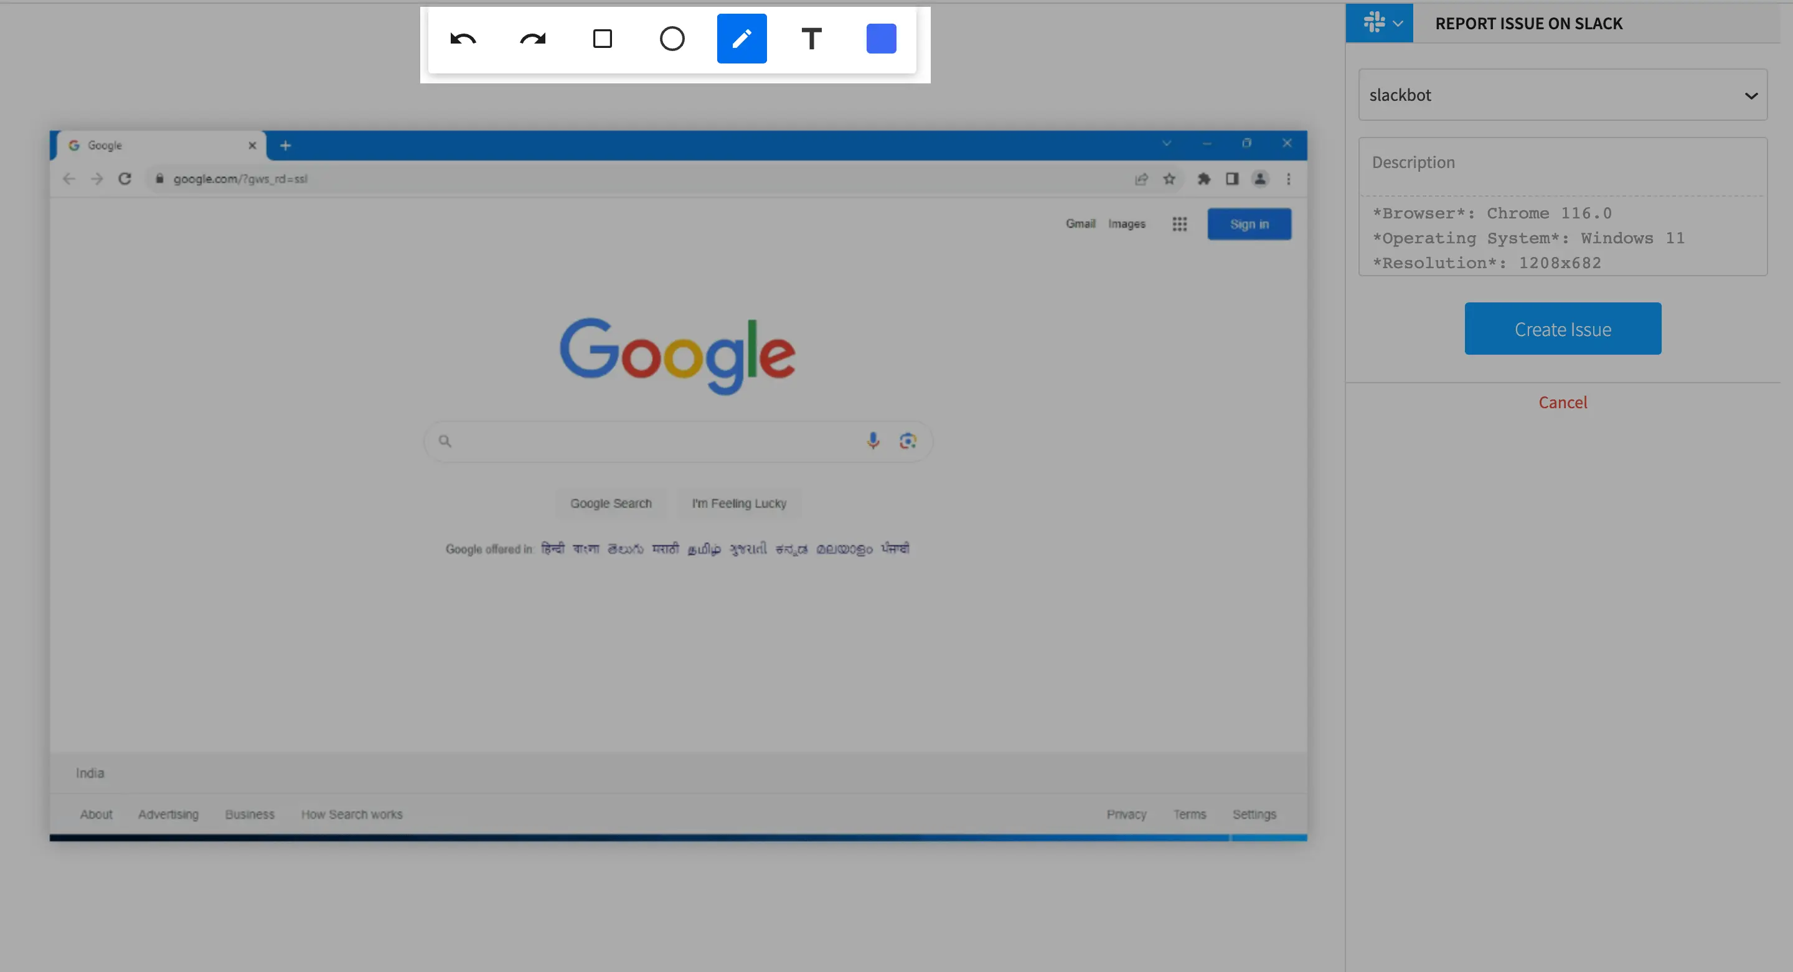Click the Cancel link
Image resolution: width=1793 pixels, height=972 pixels.
[x=1562, y=402]
